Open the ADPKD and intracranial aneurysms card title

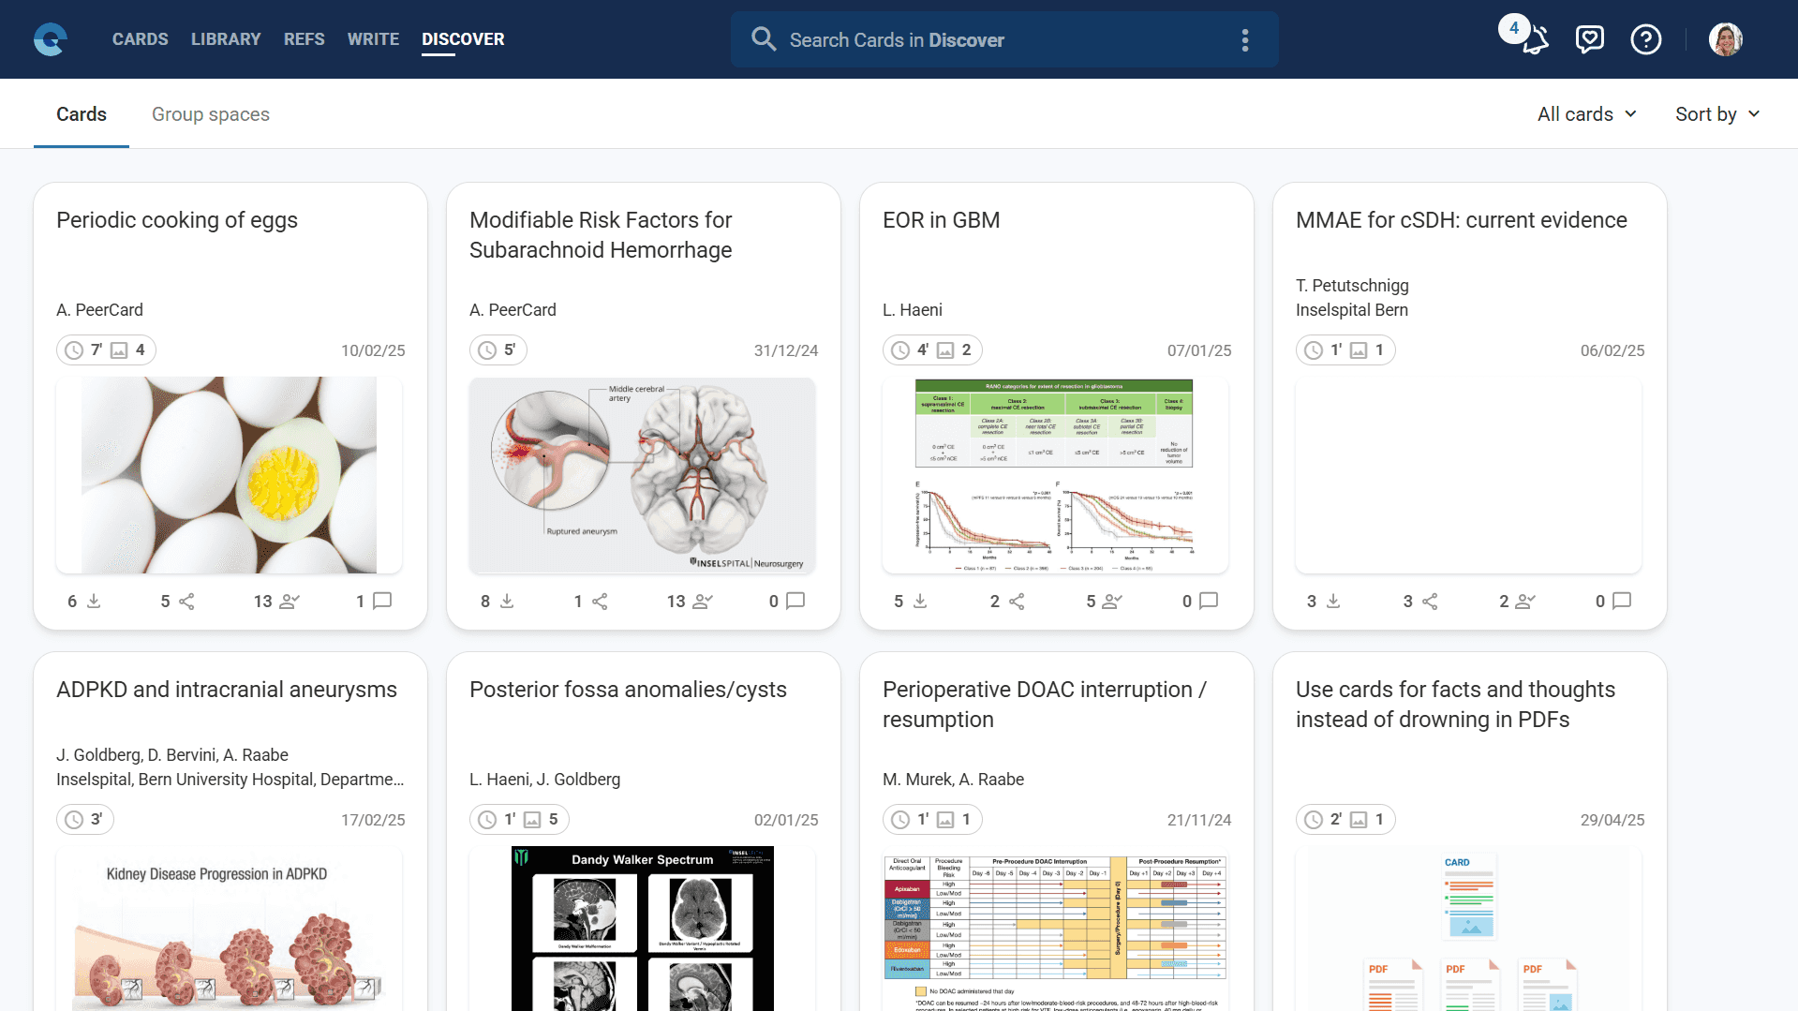pos(227,690)
